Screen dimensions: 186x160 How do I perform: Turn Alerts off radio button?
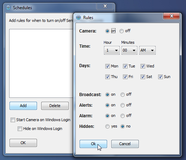[123, 105]
